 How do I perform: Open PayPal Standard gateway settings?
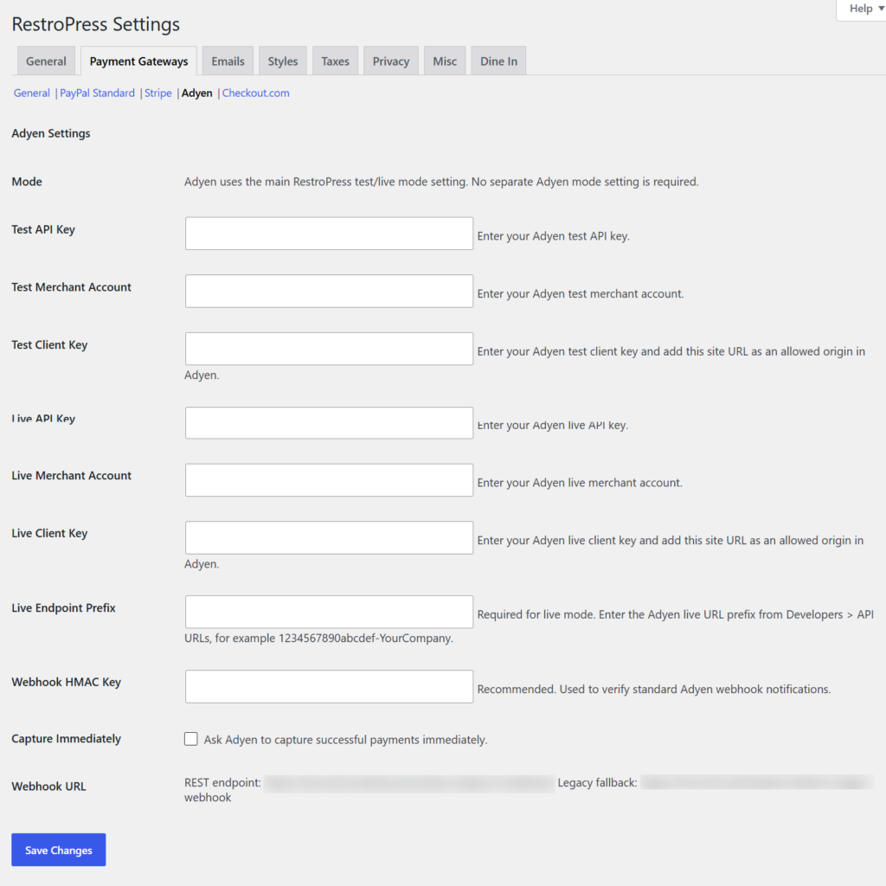click(x=97, y=93)
